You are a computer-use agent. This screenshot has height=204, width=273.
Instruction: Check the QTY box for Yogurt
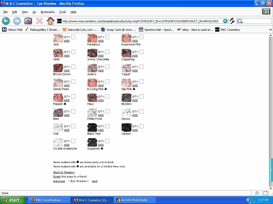[142, 67]
